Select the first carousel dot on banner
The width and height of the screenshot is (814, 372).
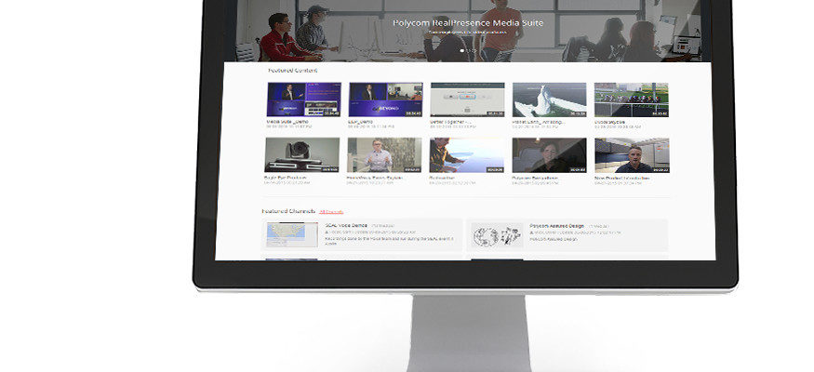462,51
